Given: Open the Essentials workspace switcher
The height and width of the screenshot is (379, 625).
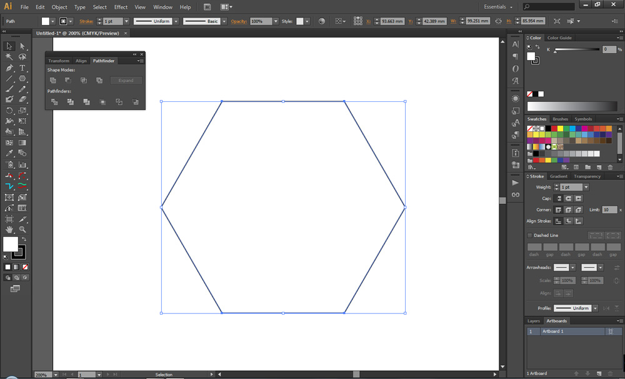Looking at the screenshot, I should point(498,7).
